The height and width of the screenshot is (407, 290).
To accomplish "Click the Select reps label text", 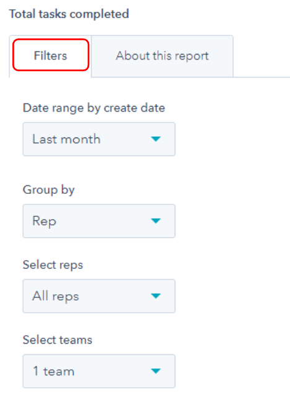I will coord(53,265).
